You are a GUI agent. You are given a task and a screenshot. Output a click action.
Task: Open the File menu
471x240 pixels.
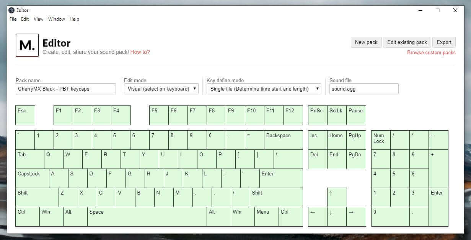pyautogui.click(x=13, y=19)
